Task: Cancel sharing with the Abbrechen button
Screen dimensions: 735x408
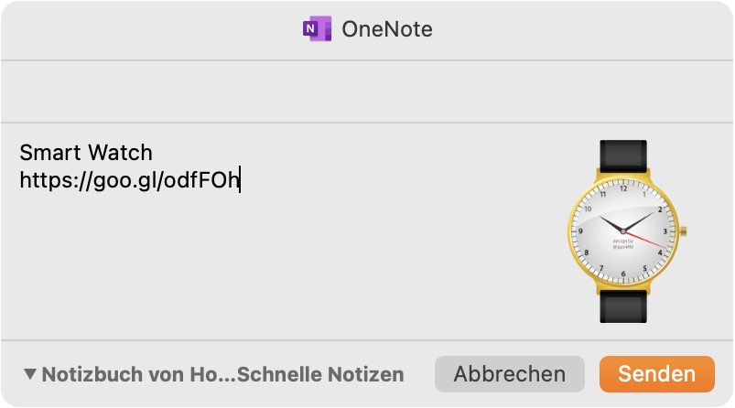Action: (510, 374)
